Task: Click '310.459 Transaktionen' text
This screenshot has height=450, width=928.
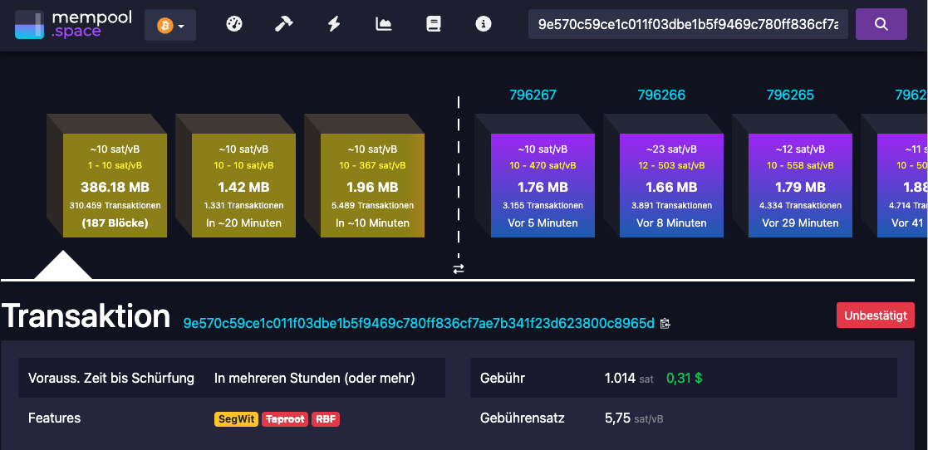Action: coord(115,206)
